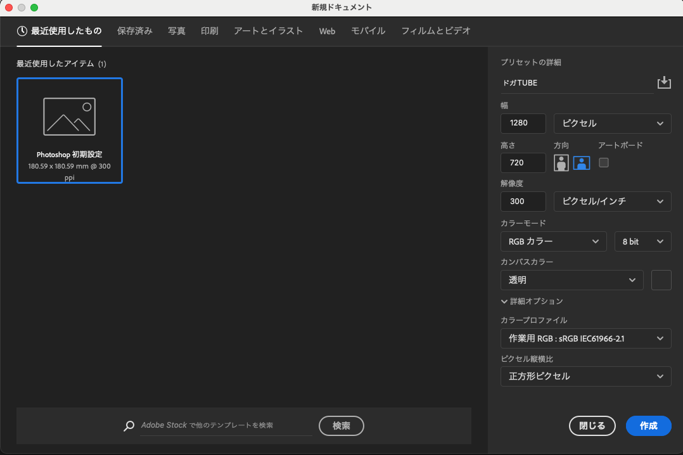The image size is (683, 455).
Task: Select landscape orientation icon
Action: (x=582, y=163)
